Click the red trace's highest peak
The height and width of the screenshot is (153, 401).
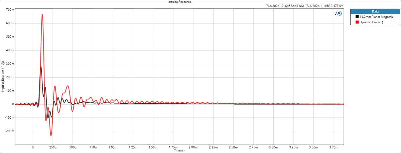(x=42, y=14)
